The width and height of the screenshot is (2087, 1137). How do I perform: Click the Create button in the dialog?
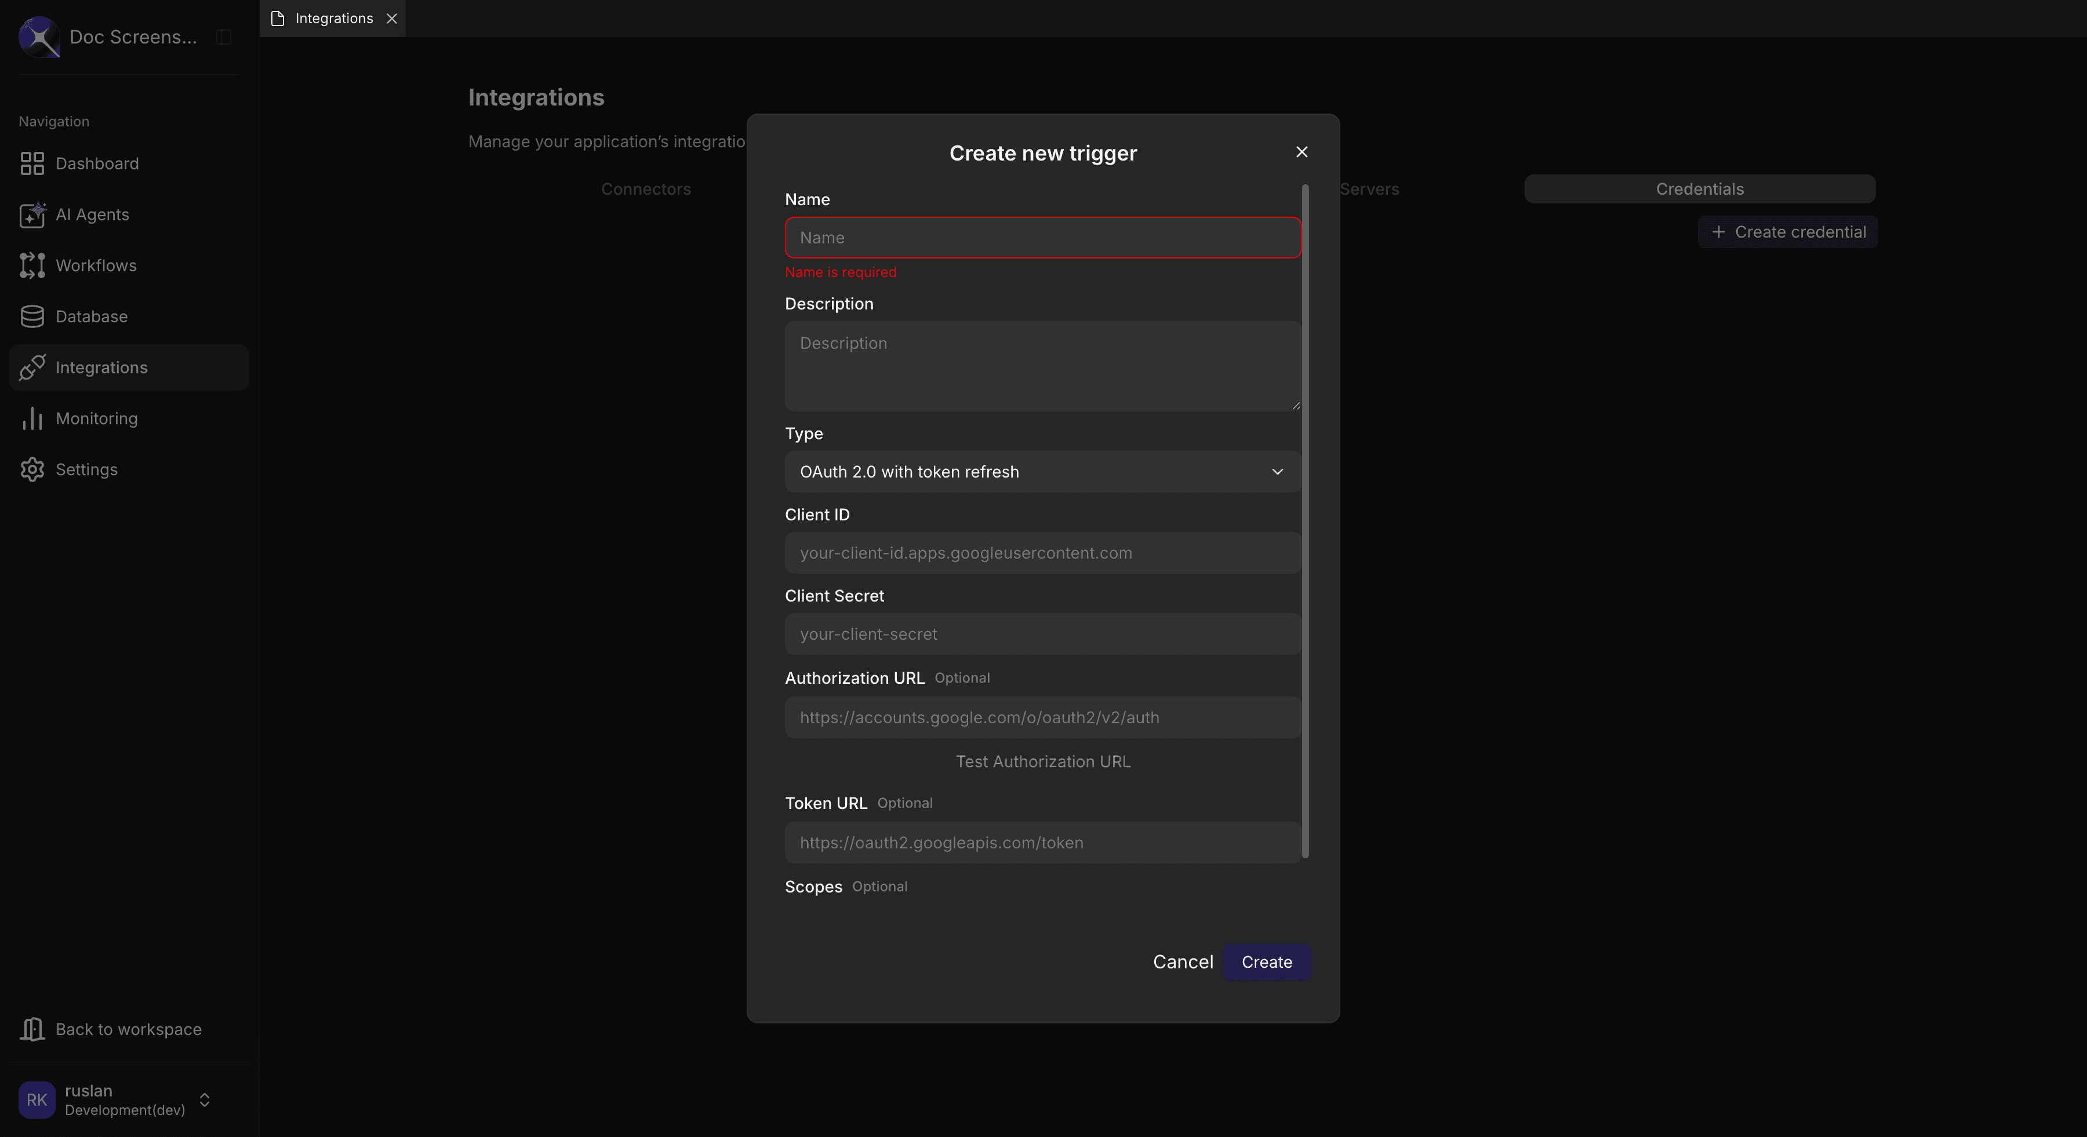pyautogui.click(x=1266, y=962)
